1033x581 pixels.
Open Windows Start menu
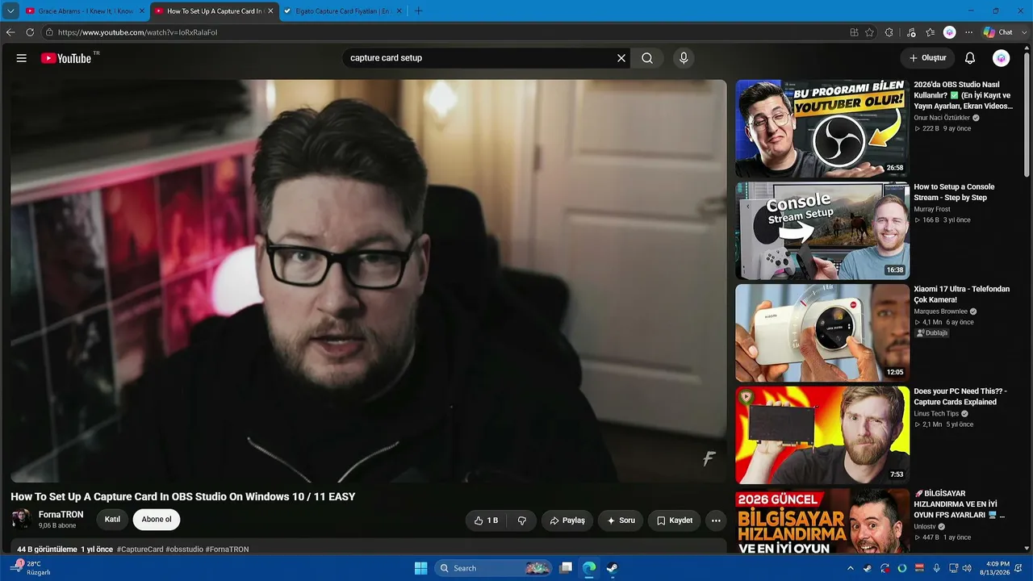click(x=420, y=568)
